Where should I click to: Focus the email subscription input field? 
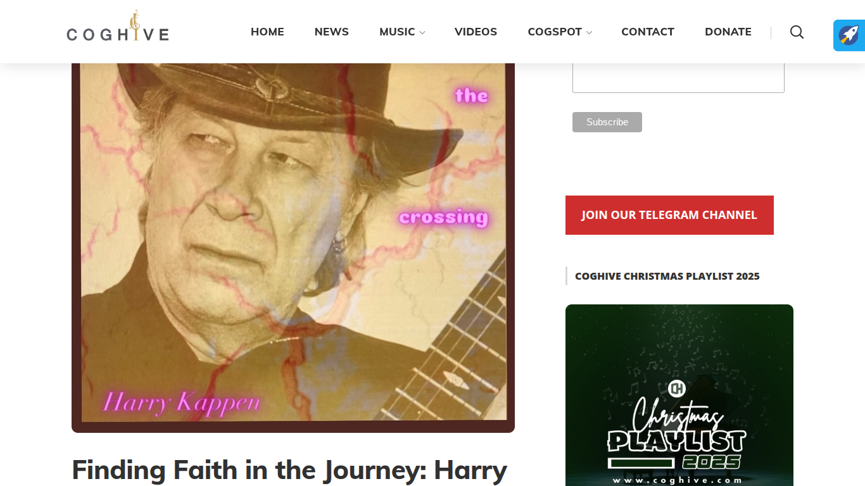tap(678, 78)
